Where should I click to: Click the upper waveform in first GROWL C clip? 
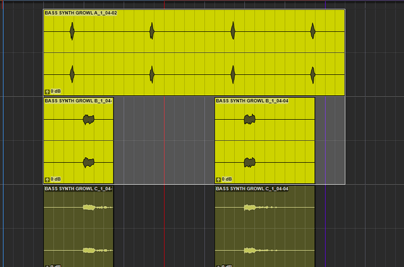[98, 207]
